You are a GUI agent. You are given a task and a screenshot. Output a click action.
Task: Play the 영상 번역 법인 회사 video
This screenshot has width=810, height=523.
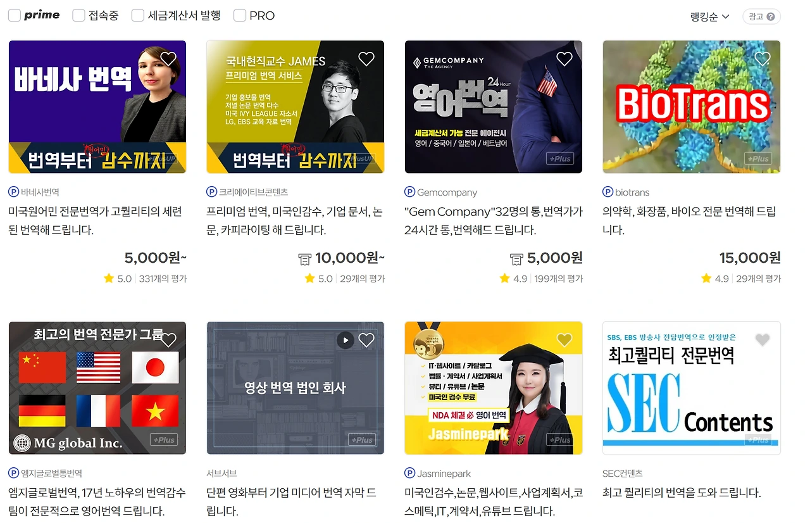(x=345, y=340)
